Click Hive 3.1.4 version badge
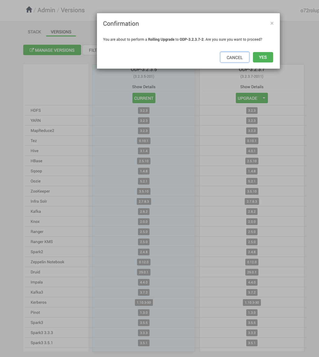This screenshot has width=319, height=357. (x=144, y=151)
